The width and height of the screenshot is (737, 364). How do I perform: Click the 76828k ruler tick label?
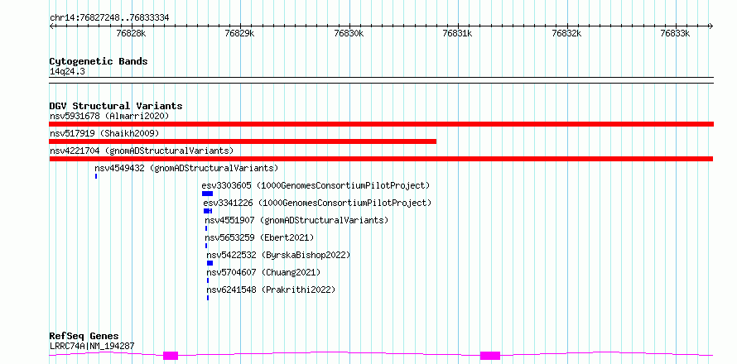(131, 33)
